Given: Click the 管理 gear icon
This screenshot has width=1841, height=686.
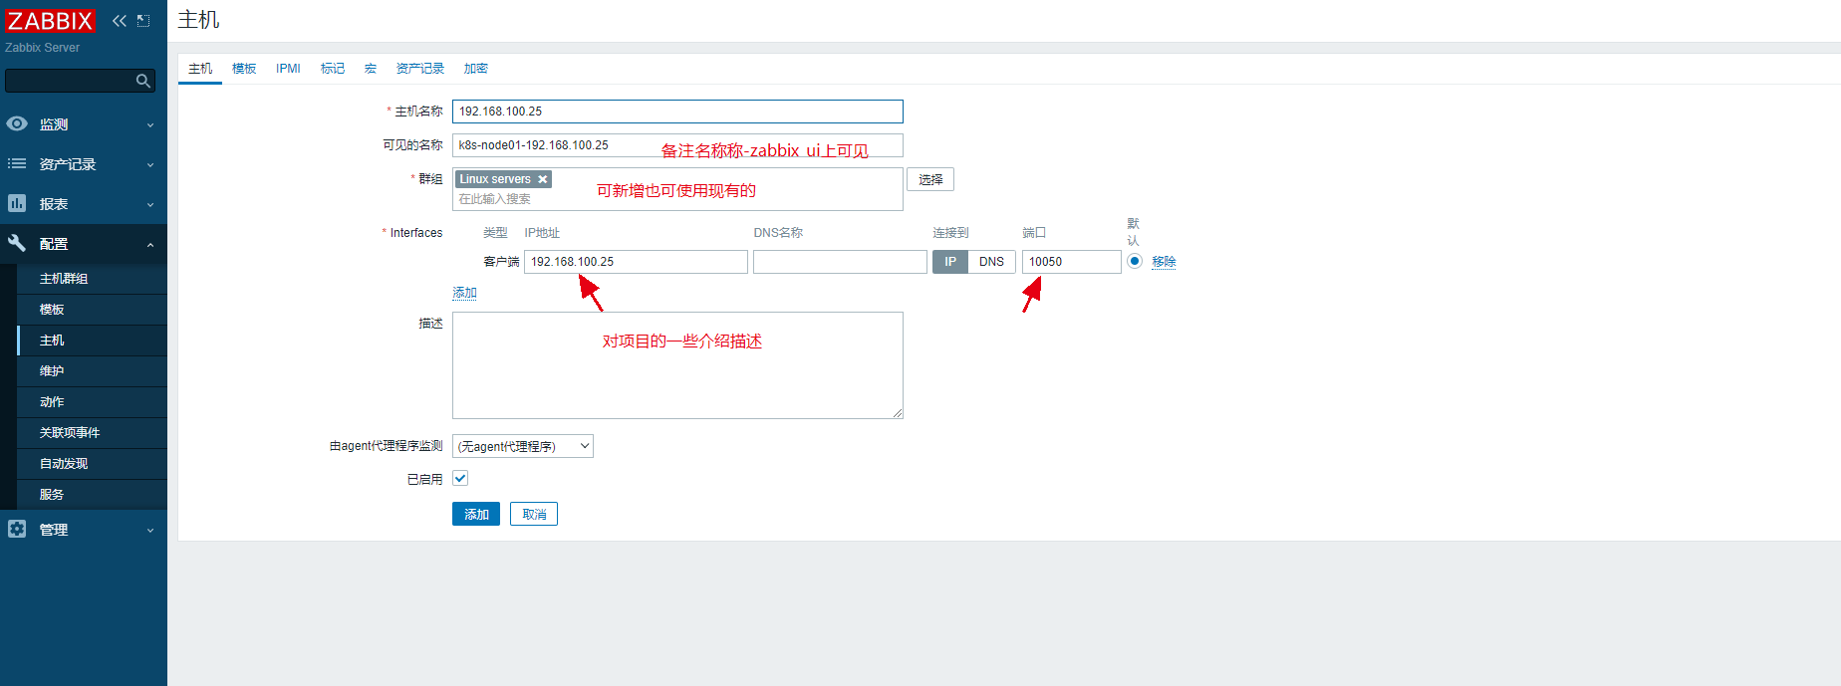Looking at the screenshot, I should pos(17,530).
